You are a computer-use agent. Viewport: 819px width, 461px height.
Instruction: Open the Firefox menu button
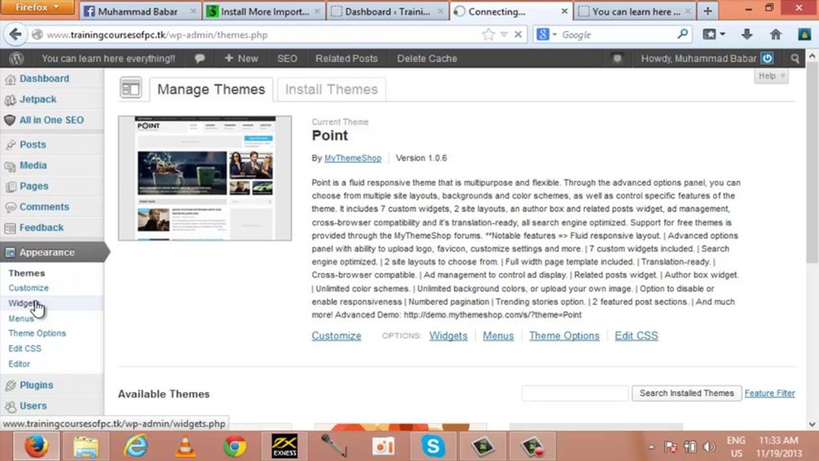coord(37,7)
